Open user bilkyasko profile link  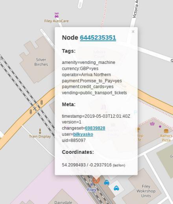click(x=83, y=134)
